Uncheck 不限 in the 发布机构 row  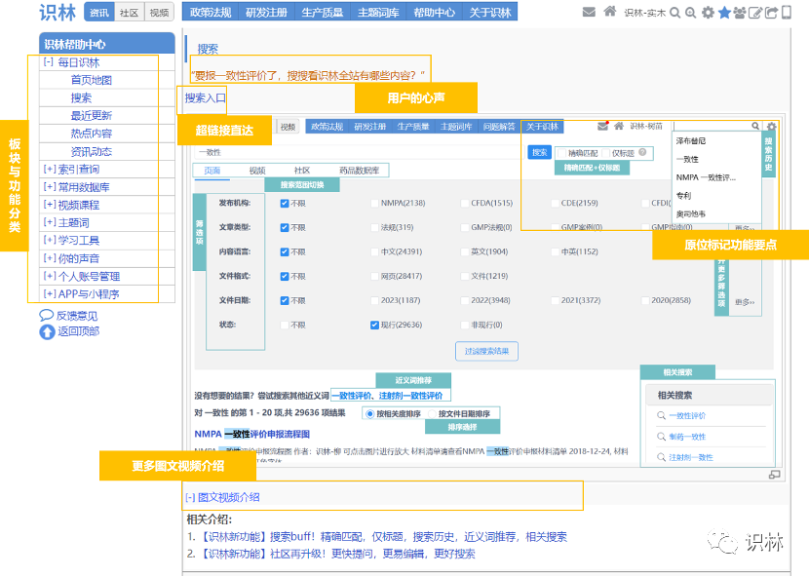(x=285, y=204)
